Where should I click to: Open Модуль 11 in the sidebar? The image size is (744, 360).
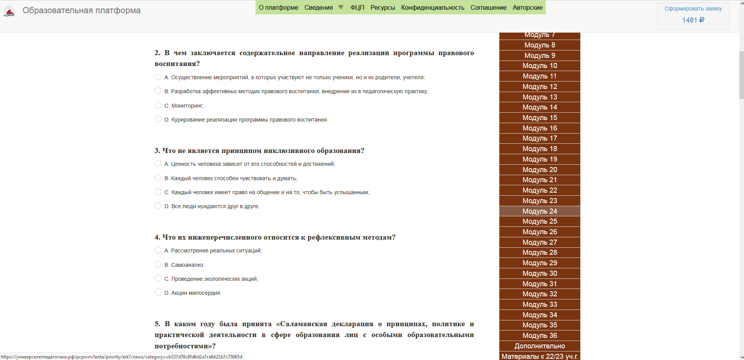pos(539,76)
